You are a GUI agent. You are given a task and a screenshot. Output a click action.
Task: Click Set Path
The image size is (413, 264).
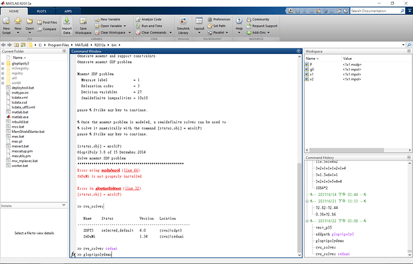point(217,26)
